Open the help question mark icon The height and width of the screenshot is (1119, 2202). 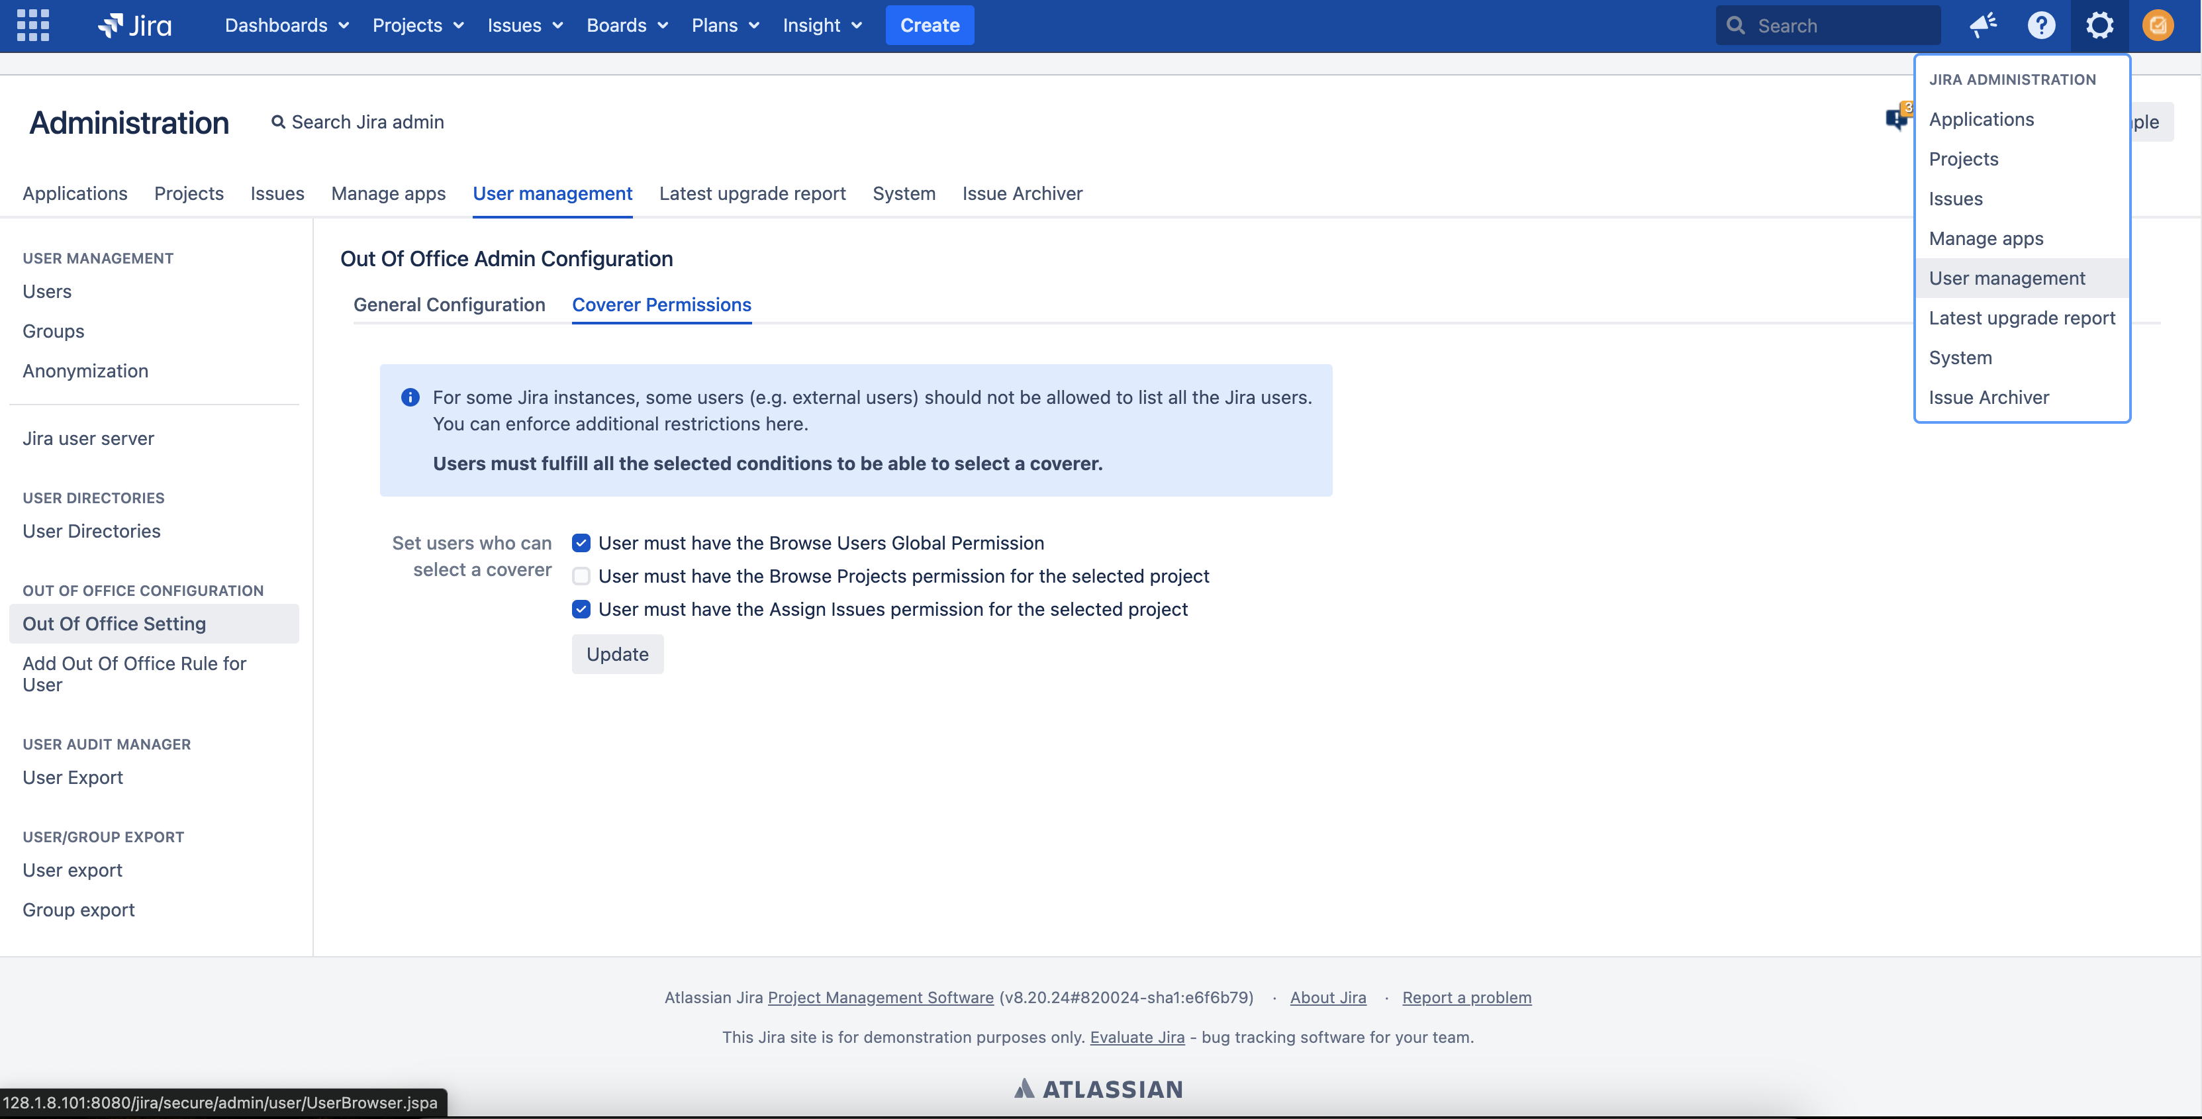coord(2041,24)
